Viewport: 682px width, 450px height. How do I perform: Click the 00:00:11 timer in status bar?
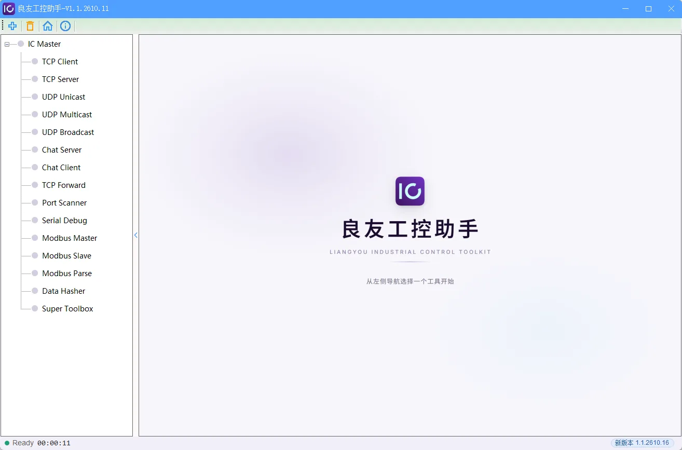click(x=54, y=443)
